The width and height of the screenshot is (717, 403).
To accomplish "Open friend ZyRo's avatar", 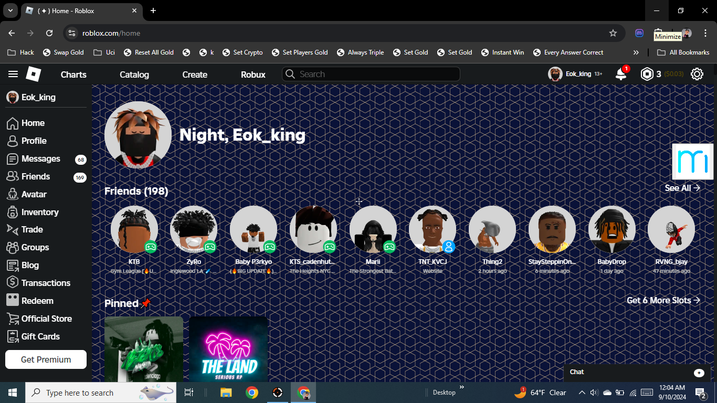I will 194,229.
